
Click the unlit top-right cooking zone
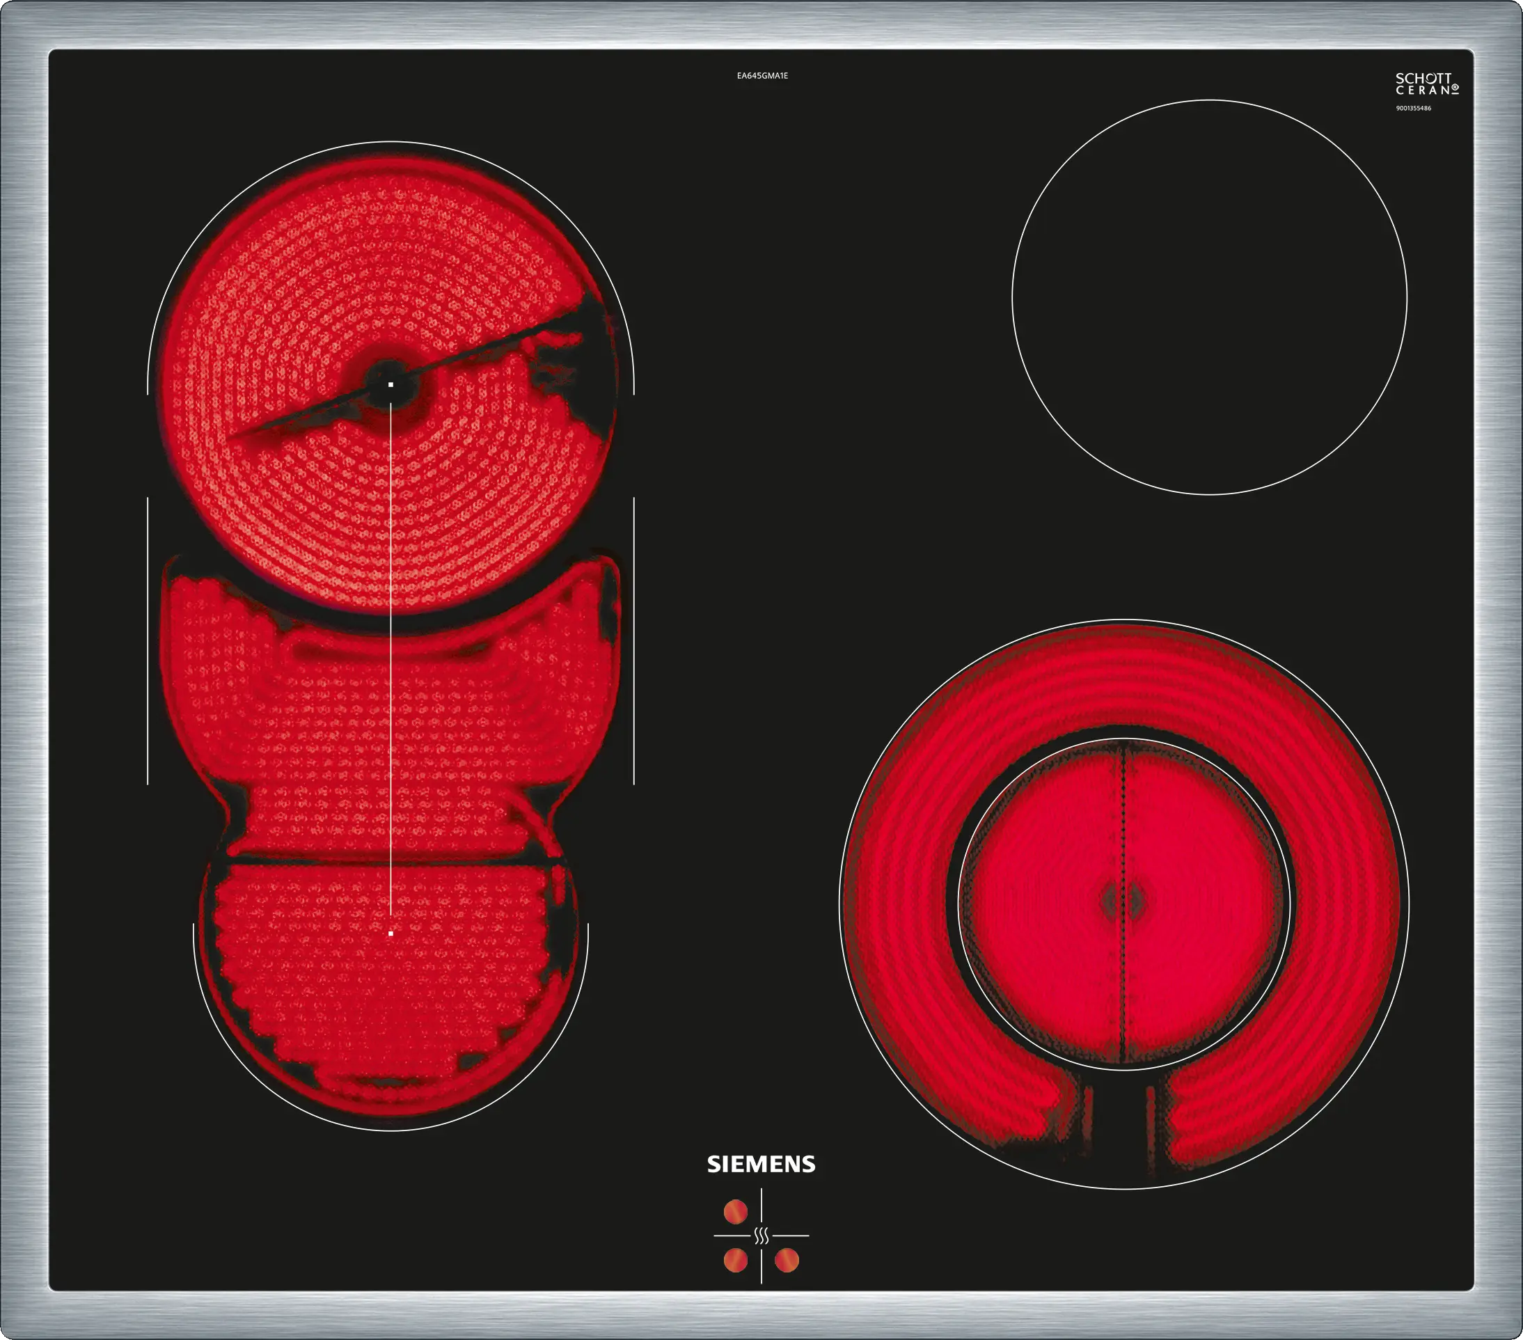click(x=1208, y=297)
